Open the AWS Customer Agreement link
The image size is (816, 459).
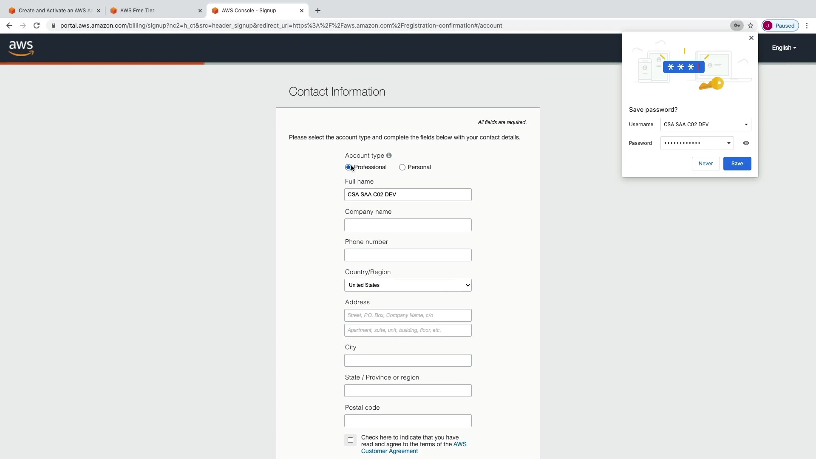389,451
